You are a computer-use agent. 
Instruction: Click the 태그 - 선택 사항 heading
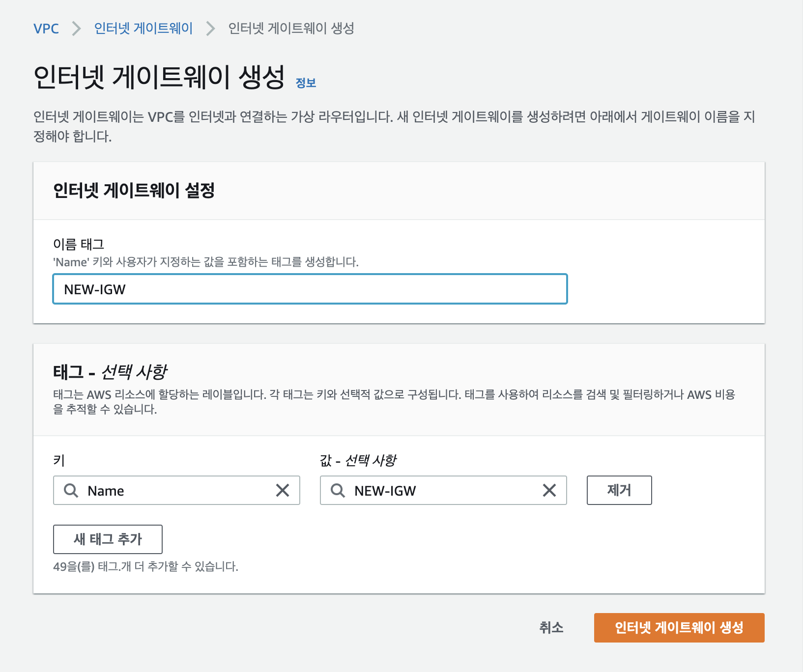110,372
